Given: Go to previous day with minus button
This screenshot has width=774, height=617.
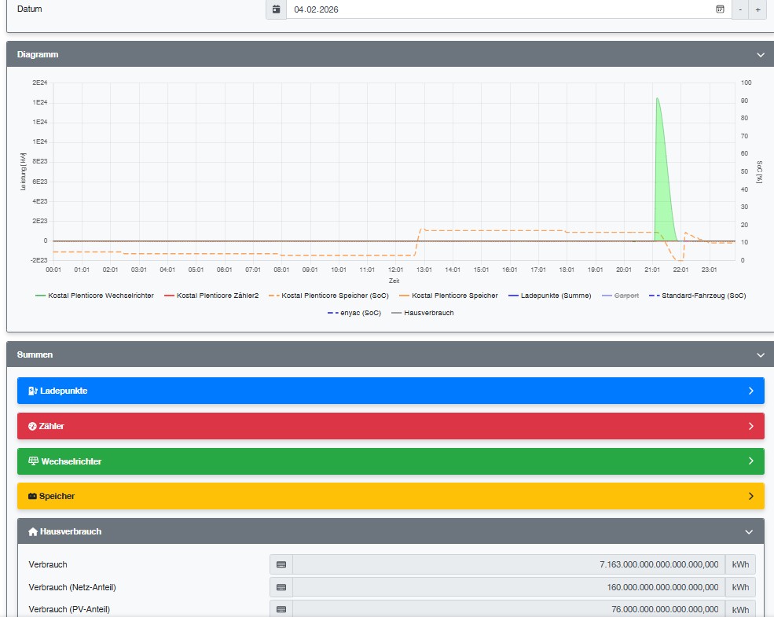Looking at the screenshot, I should tap(739, 9).
